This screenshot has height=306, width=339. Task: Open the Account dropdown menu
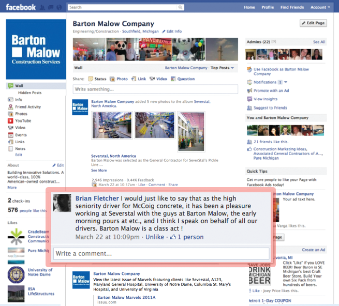(x=320, y=7)
